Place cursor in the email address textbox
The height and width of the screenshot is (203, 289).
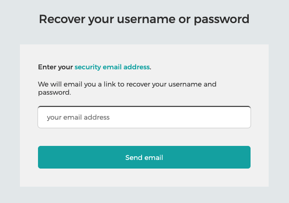coord(144,117)
